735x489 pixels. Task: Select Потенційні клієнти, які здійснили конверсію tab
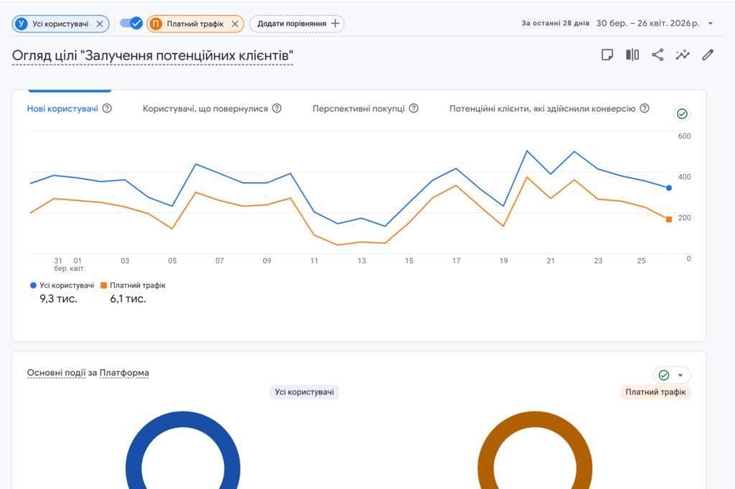point(542,109)
